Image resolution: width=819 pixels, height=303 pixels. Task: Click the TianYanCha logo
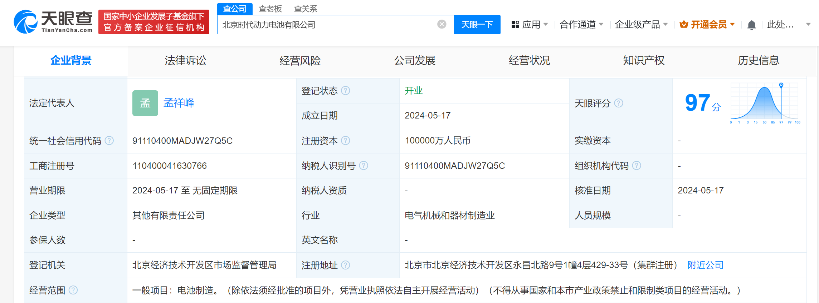click(53, 22)
